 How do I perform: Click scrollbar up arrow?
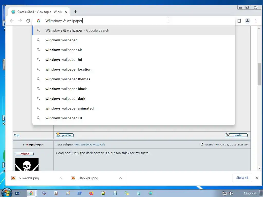tap(259, 28)
